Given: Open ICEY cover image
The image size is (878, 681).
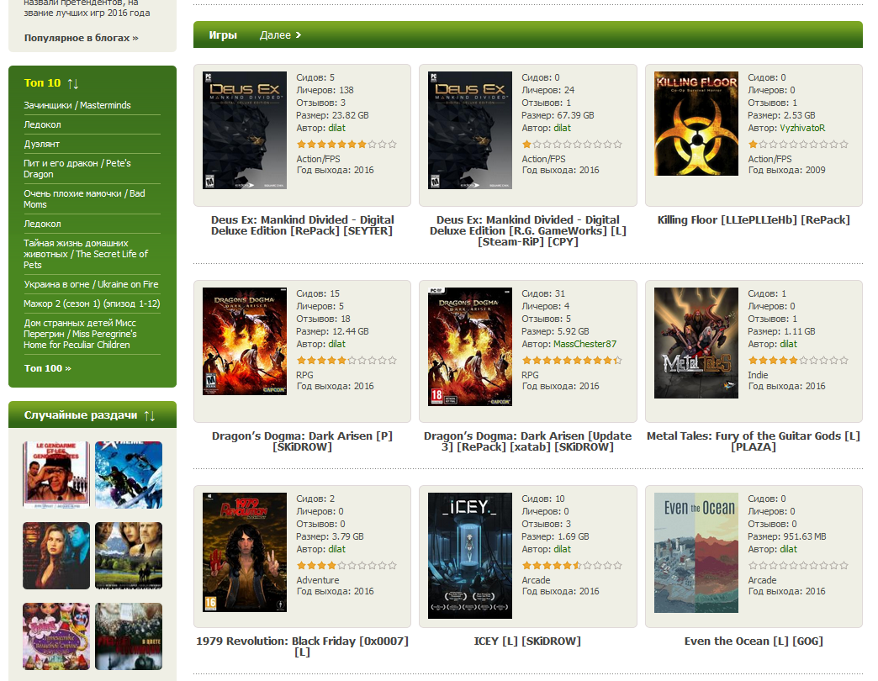Looking at the screenshot, I should coord(470,556).
